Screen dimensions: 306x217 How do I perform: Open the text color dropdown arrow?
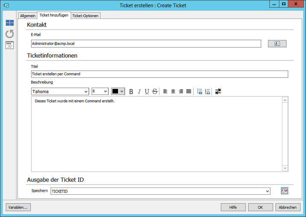pyautogui.click(x=122, y=91)
